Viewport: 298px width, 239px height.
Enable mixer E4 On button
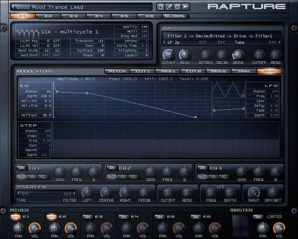tap(124, 217)
